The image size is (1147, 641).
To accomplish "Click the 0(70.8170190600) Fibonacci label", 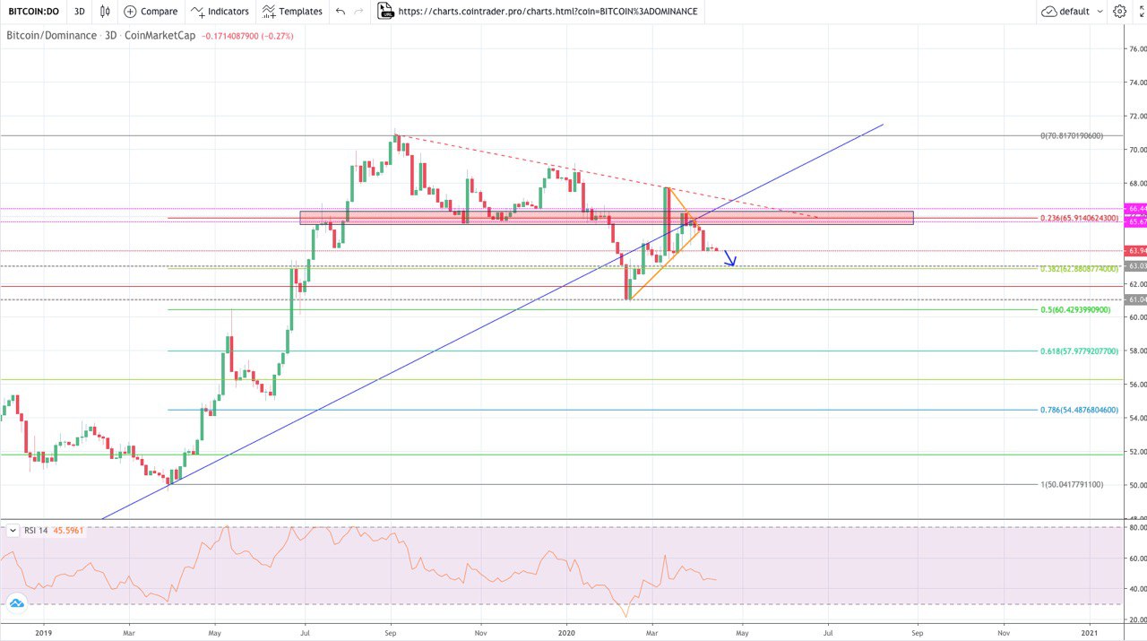I will [x=1072, y=135].
